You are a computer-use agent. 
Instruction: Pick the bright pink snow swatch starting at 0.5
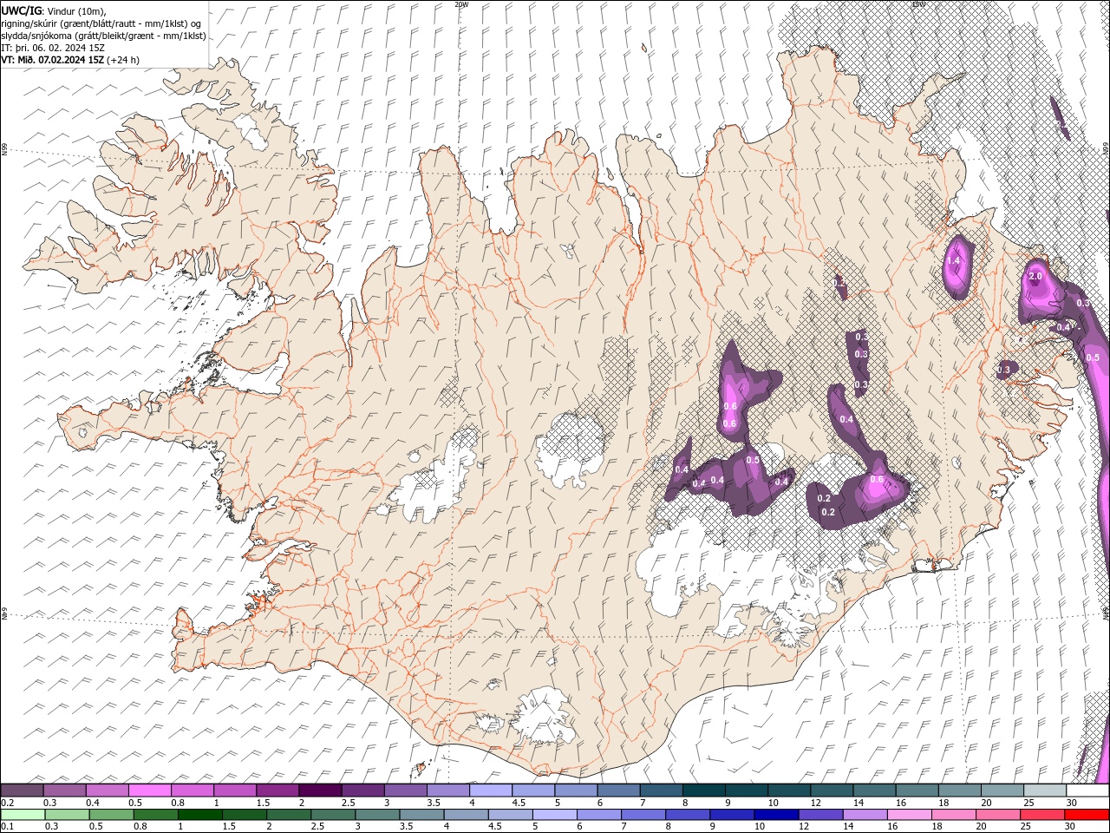[x=149, y=790]
